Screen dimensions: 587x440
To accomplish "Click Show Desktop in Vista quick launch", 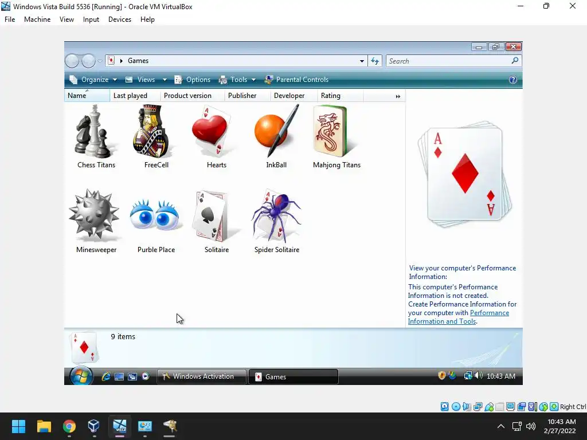I will 119,376.
